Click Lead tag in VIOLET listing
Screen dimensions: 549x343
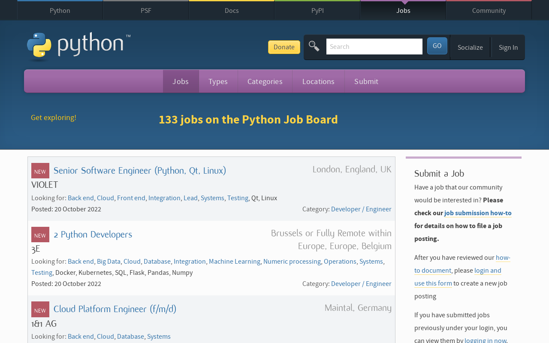[x=190, y=198]
